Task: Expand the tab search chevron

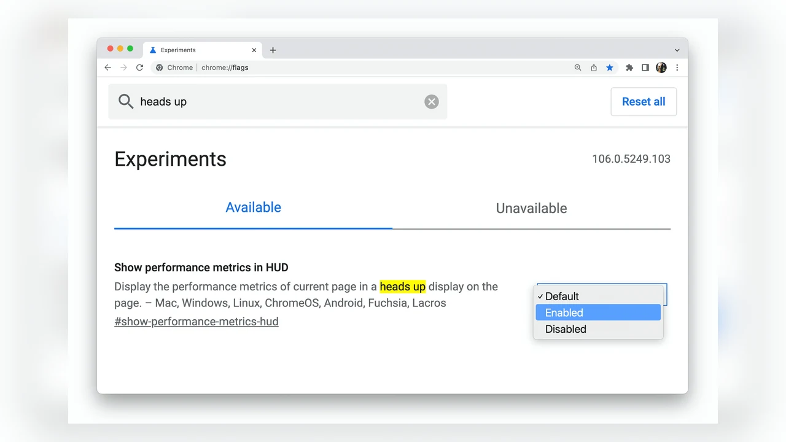Action: pos(677,50)
